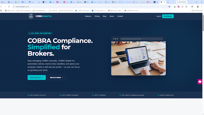This screenshot has width=204, height=115.
Task: Switch to the LinkedIn tab
Action: 31,2
